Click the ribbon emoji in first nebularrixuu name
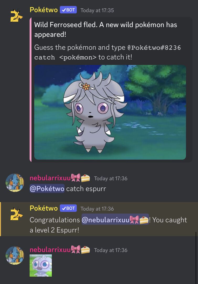Viewport: 198px width, 284px height. [76, 178]
